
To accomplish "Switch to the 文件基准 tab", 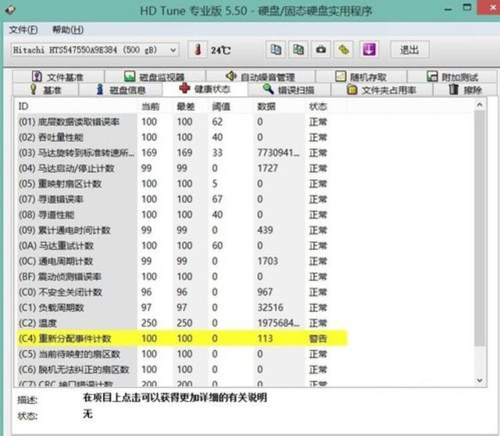I will point(59,77).
